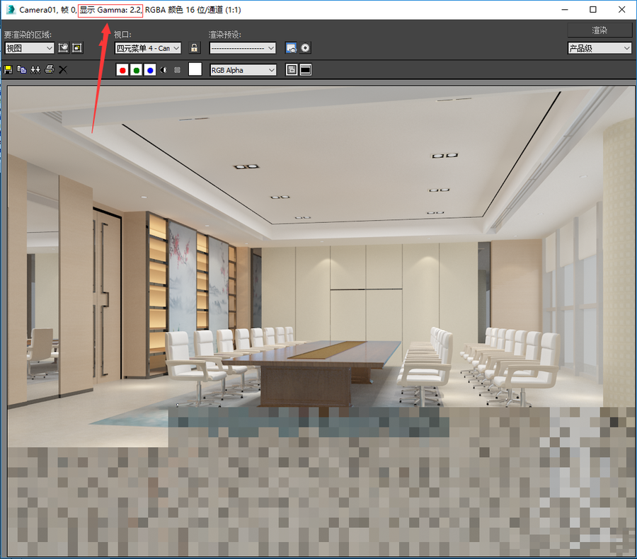Clear the rendered image with X icon
Image resolution: width=637 pixels, height=559 pixels.
pyautogui.click(x=63, y=70)
